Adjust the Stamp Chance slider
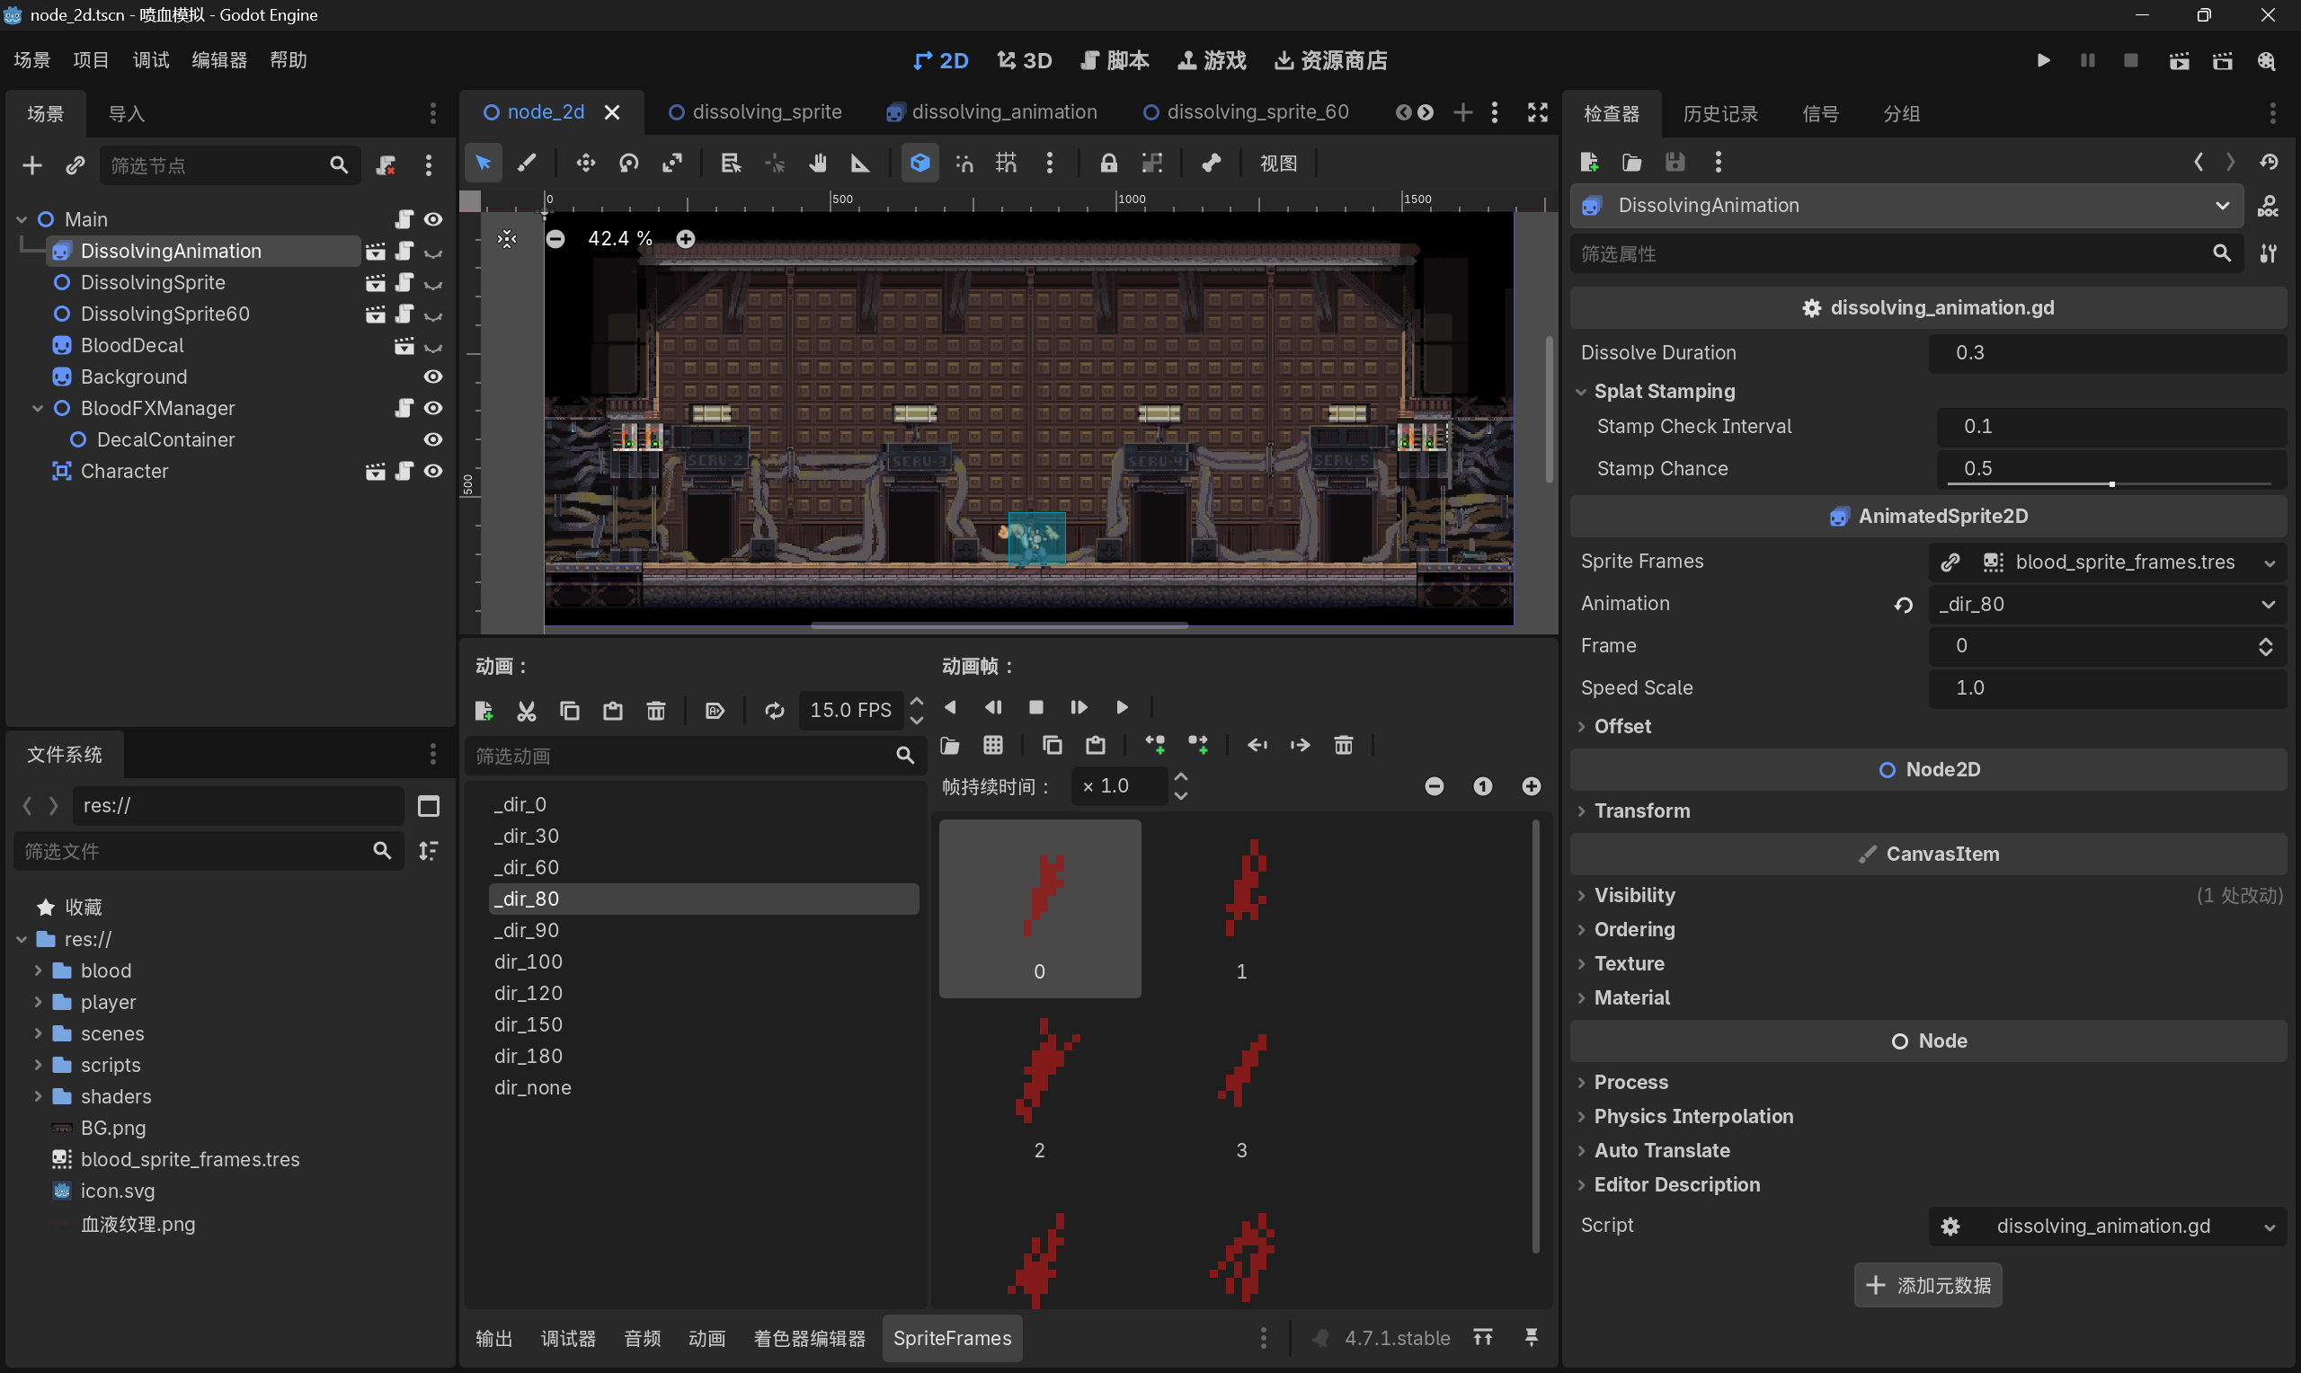This screenshot has height=1373, width=2301. pos(2109,483)
